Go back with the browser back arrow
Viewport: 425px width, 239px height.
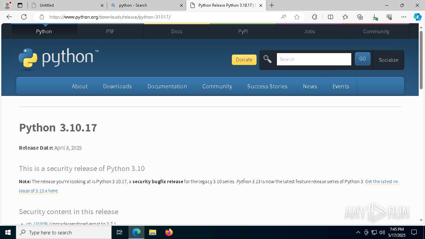click(x=9, y=17)
